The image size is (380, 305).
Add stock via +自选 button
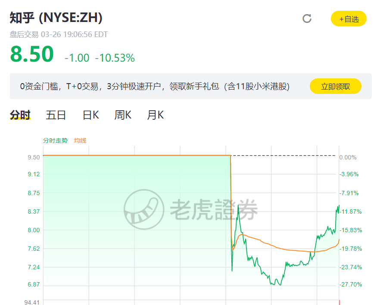click(x=349, y=19)
